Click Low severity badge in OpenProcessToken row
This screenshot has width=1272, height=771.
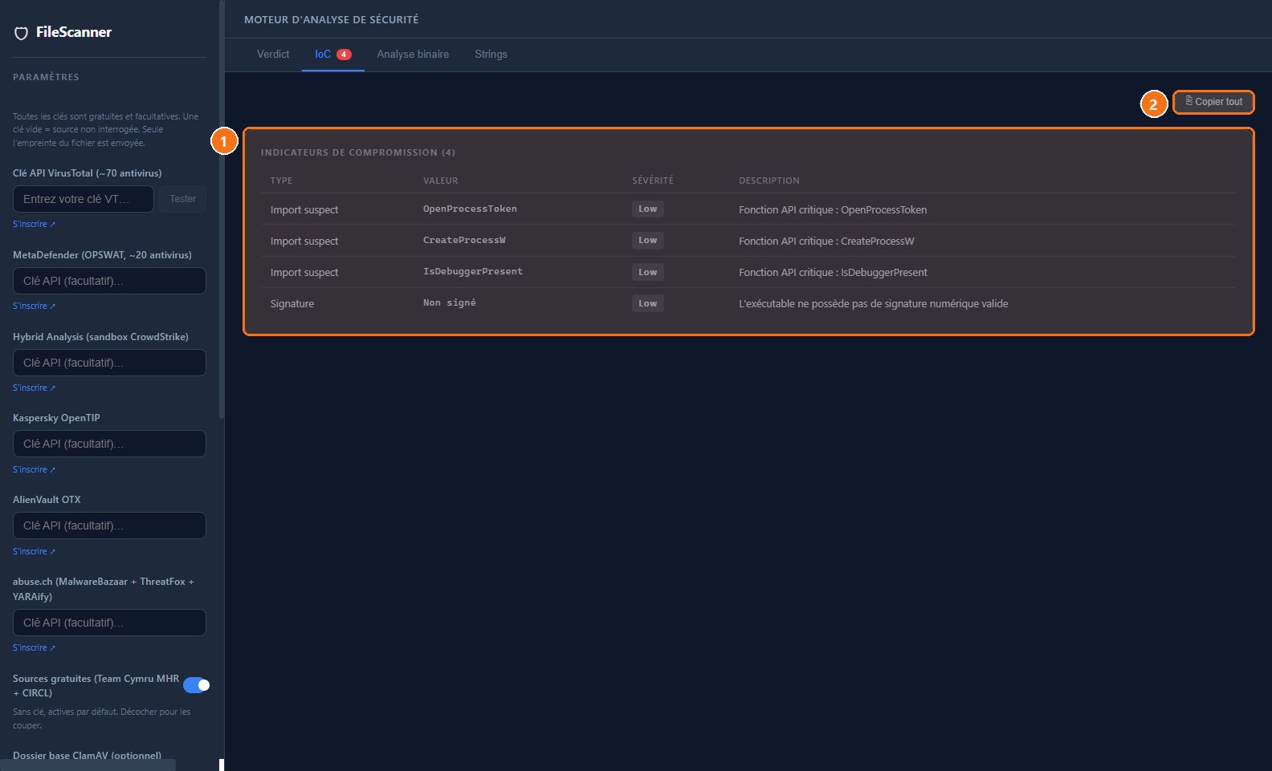[648, 209]
